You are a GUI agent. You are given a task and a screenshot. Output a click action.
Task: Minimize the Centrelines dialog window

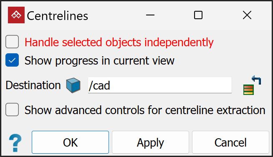click(x=150, y=15)
